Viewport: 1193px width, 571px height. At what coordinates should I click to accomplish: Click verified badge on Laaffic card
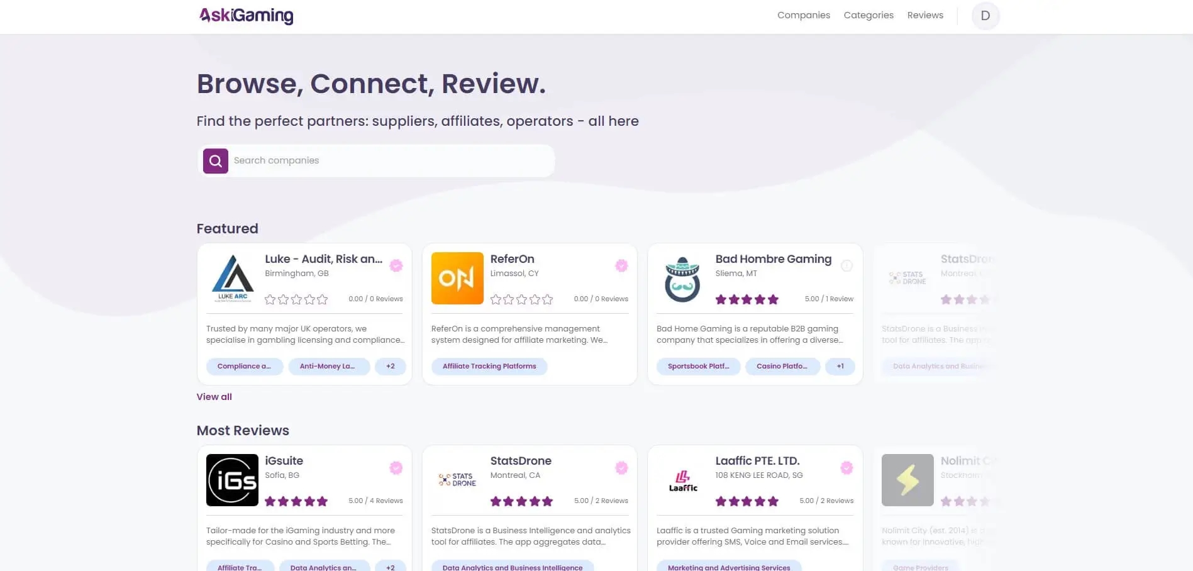pyautogui.click(x=846, y=467)
